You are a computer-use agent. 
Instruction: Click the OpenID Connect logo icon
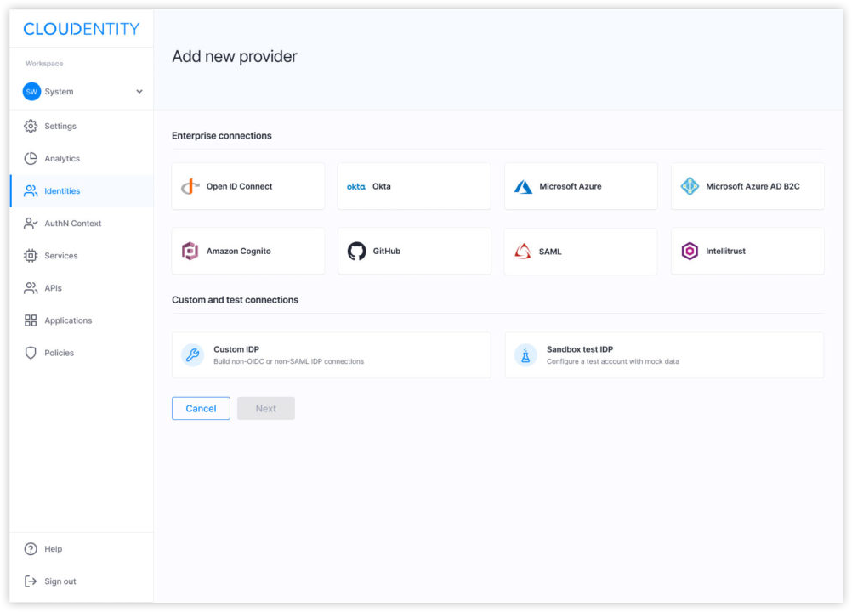click(190, 186)
